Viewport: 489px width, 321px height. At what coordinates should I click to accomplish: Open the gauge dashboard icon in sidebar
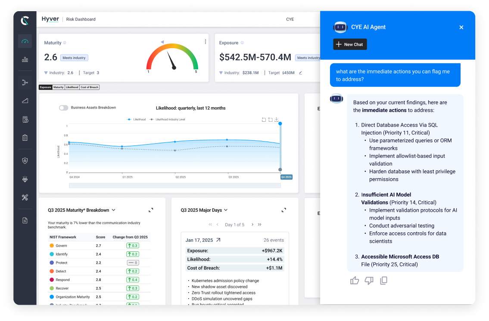[25, 41]
